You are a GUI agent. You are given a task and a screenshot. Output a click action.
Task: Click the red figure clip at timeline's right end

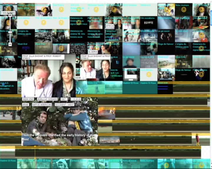coord(197,139)
